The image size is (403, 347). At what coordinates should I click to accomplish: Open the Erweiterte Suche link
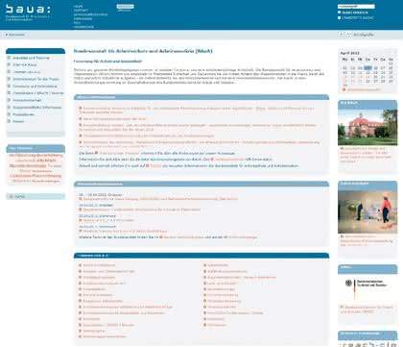pos(355,17)
